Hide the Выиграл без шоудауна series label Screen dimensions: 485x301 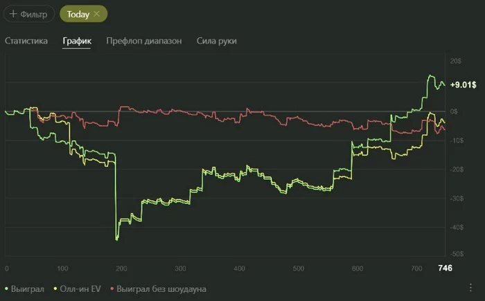click(x=161, y=289)
